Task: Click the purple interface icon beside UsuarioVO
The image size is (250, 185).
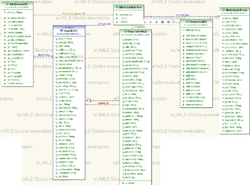Action: tap(61, 30)
